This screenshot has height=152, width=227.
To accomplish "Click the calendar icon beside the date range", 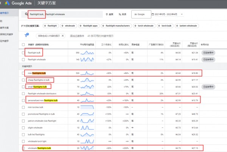I will (x=152, y=14).
